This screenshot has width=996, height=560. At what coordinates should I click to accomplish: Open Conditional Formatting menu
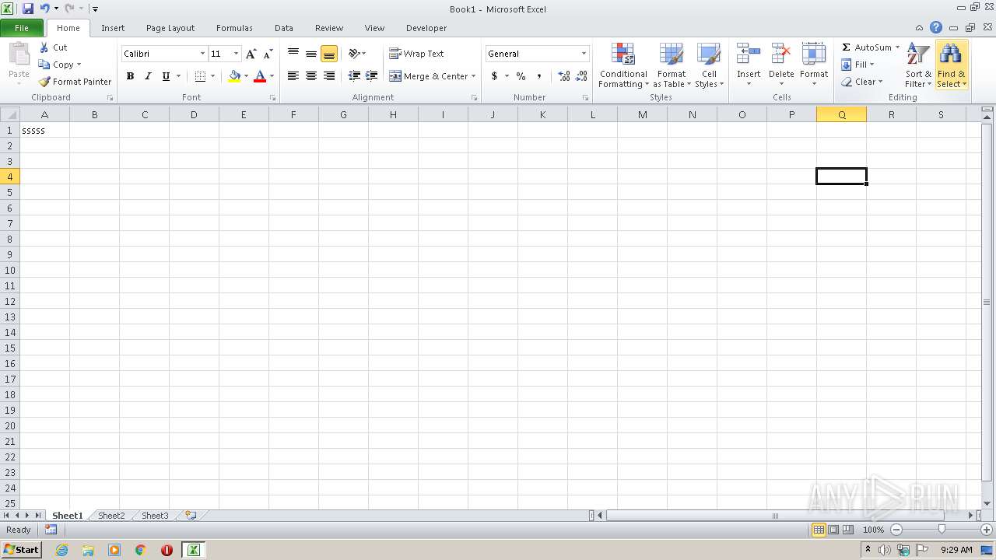[623, 65]
